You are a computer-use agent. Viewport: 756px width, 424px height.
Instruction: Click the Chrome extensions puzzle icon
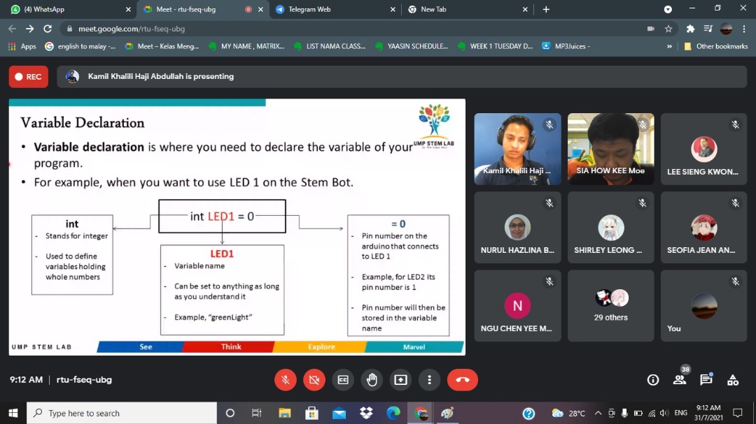(x=690, y=29)
